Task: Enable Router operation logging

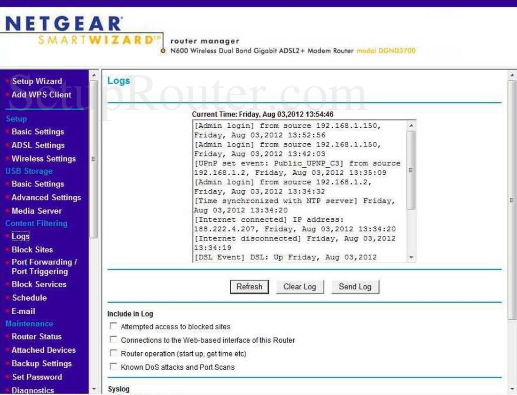Action: pos(113,353)
